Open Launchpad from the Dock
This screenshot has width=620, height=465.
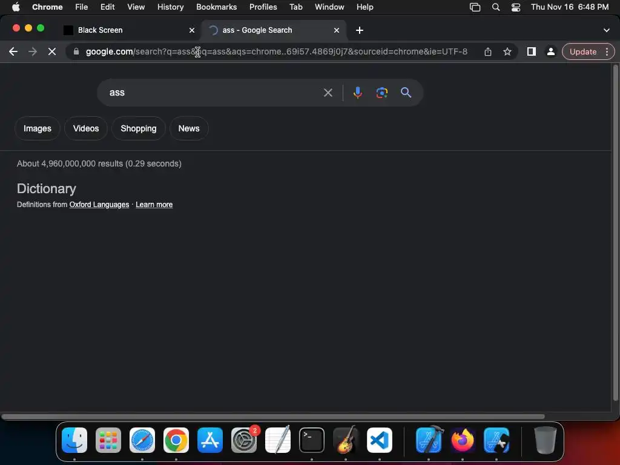tap(108, 440)
